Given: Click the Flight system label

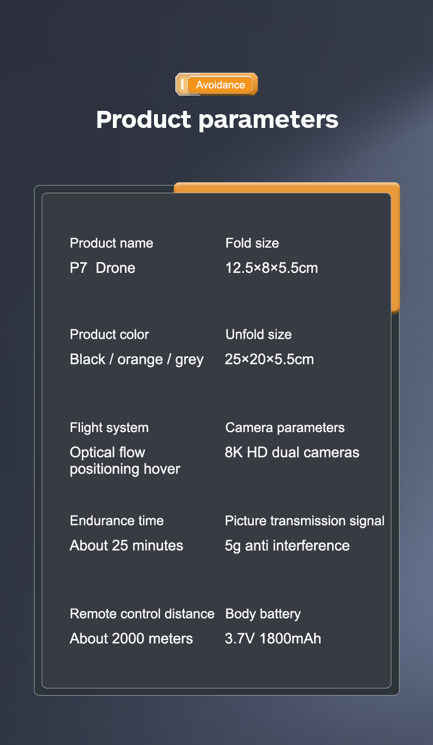Looking at the screenshot, I should [109, 428].
